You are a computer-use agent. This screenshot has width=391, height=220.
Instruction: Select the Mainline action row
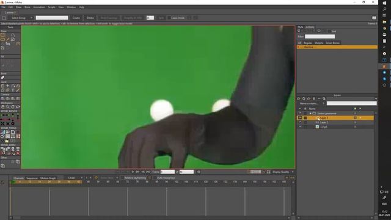(x=337, y=47)
